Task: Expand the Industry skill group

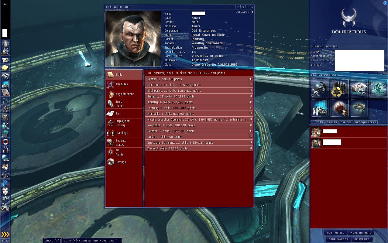Action: (x=251, y=102)
